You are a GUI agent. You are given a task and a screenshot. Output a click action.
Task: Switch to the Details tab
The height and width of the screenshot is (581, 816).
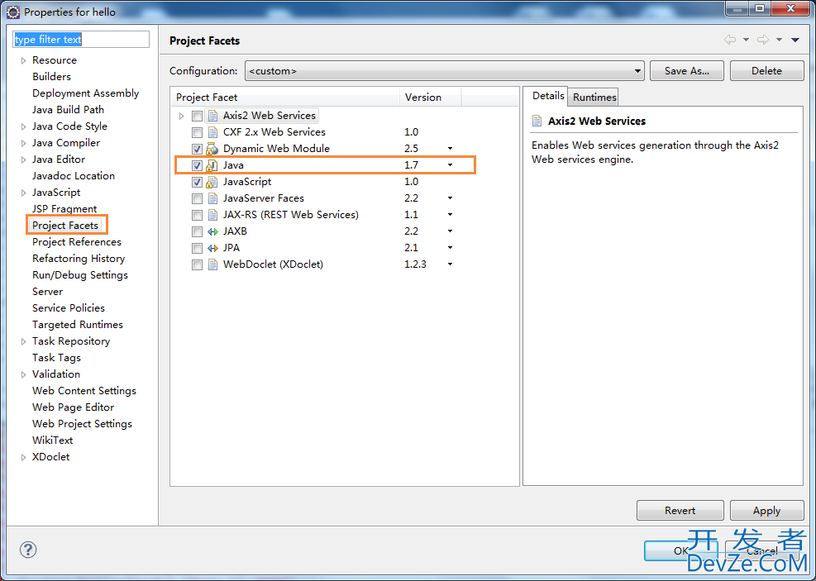pos(548,96)
